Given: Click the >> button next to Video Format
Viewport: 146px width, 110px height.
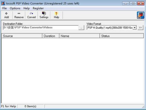Looking at the screenshot, I should pyautogui.click(x=140, y=28).
